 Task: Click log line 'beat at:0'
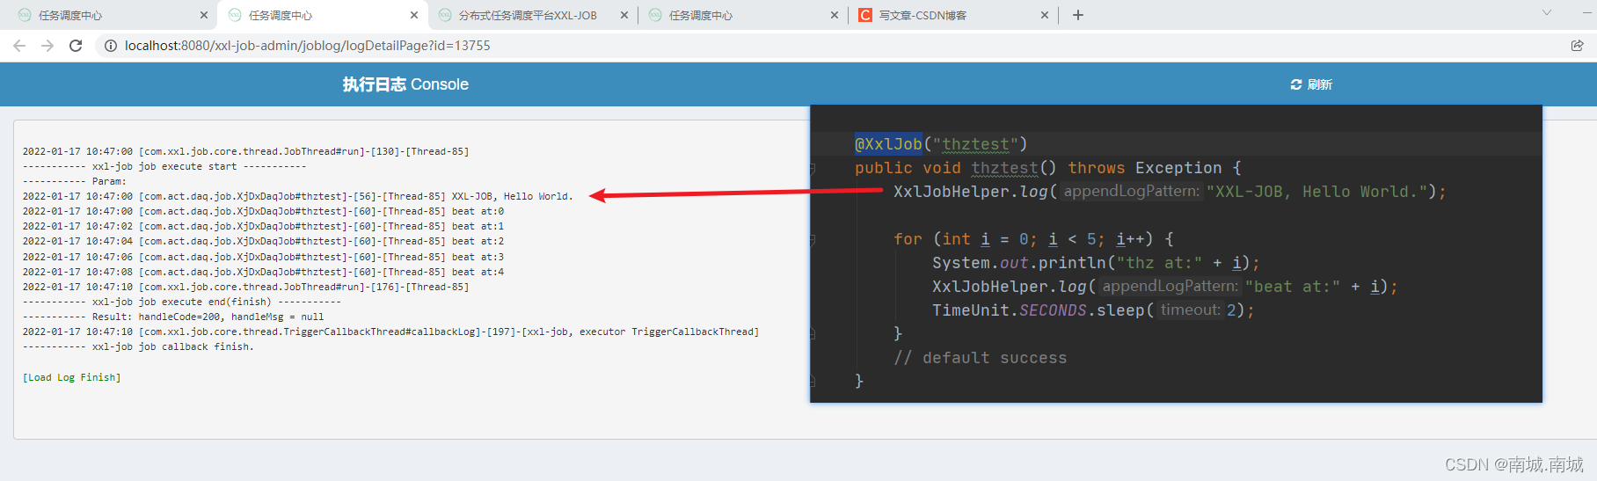pyautogui.click(x=263, y=211)
